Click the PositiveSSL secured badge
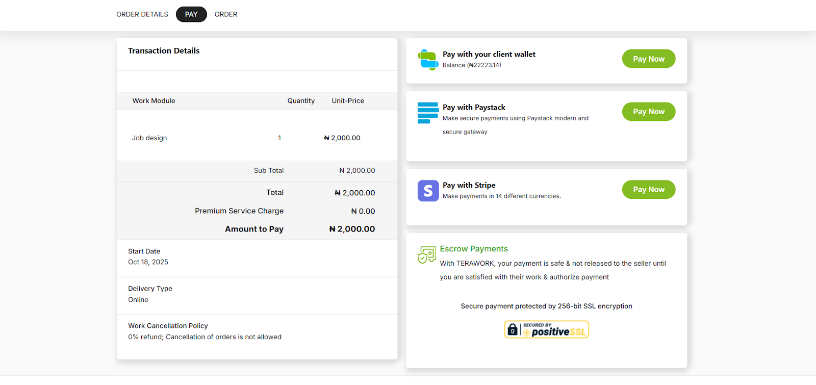816x385 pixels. click(x=546, y=329)
